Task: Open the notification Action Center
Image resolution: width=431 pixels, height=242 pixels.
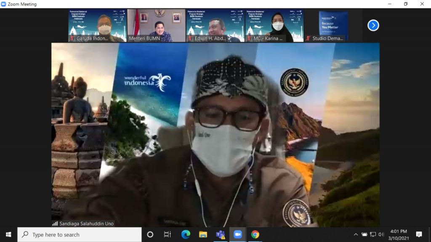Action: click(x=419, y=234)
